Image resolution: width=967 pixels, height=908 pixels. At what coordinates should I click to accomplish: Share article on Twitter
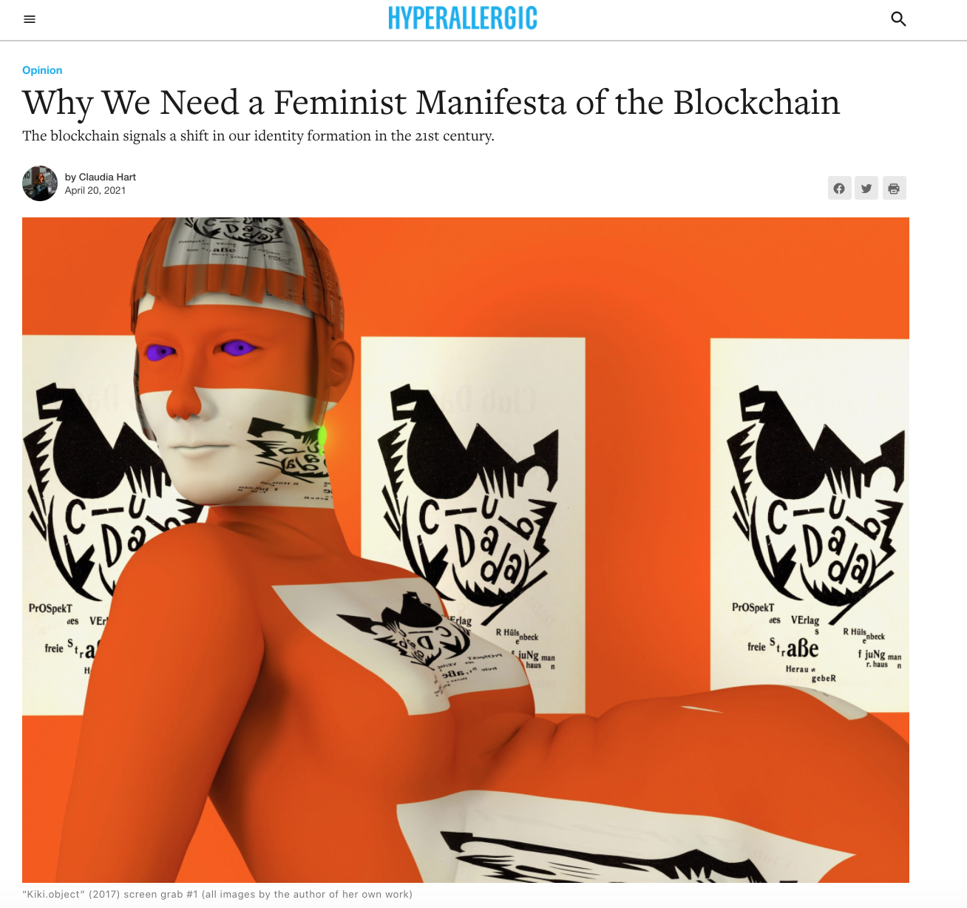tap(866, 188)
